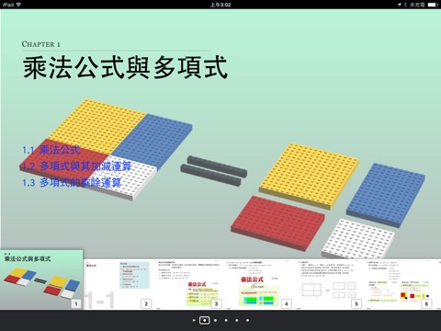Tap the Bluetooth icon in status bar
Screen dimensions: 441x331
pyautogui.click(x=405, y=5)
